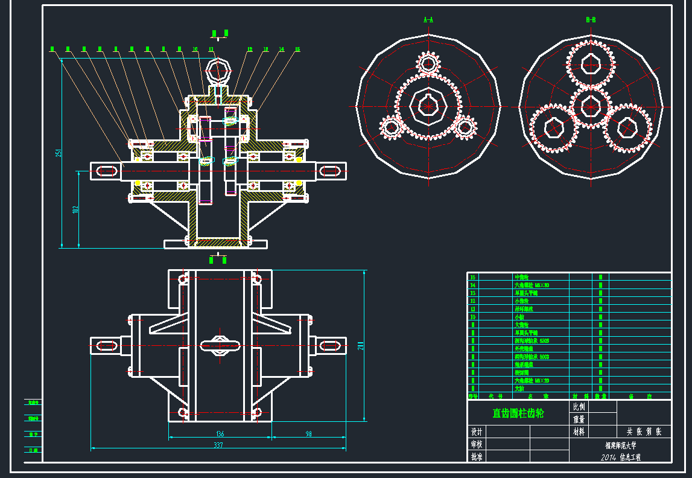Viewport: 692px width, 478px height.
Task: Click the 名称 column header
Action: point(538,397)
